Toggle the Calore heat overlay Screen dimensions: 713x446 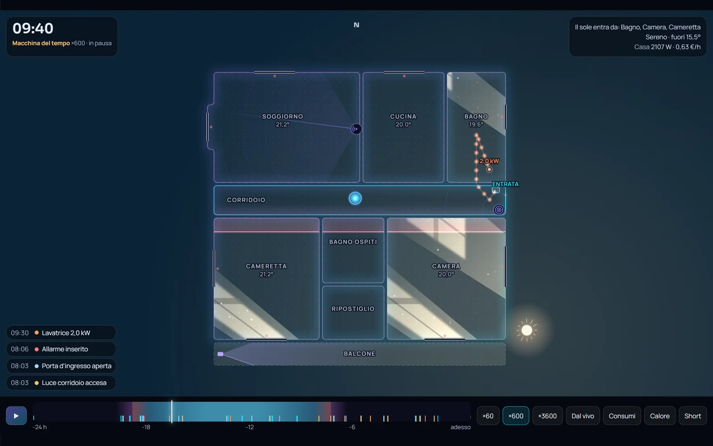(660, 416)
